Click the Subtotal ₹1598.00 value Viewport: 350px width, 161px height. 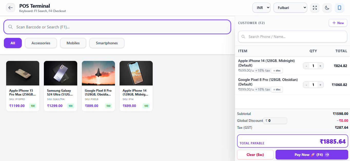pos(340,114)
